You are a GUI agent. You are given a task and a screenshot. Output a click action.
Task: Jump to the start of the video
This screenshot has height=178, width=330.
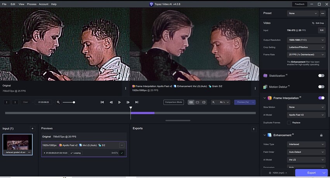pyautogui.click(x=102, y=102)
